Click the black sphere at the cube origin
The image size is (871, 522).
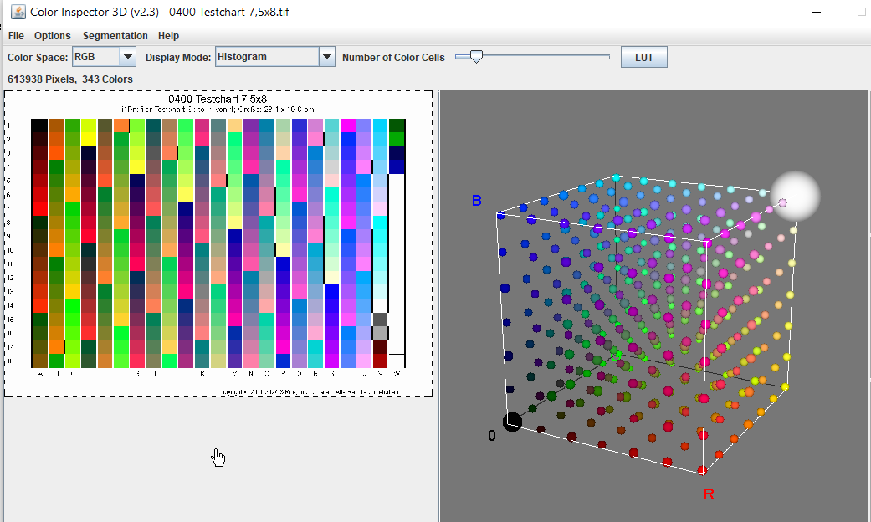pos(512,422)
